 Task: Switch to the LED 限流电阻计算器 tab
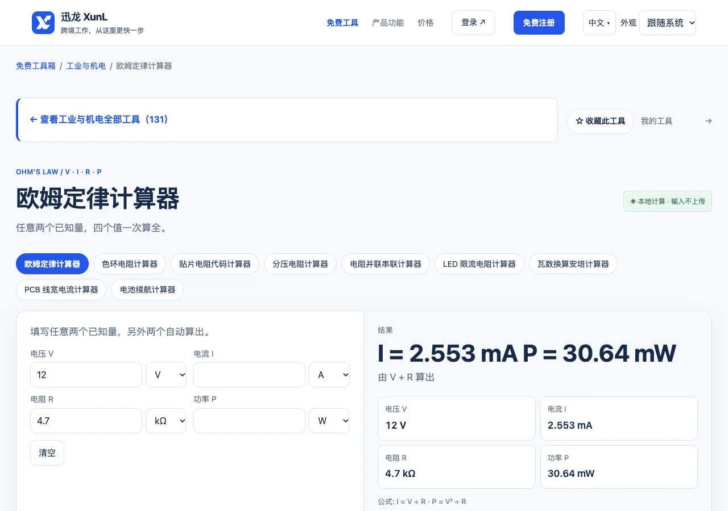click(x=479, y=264)
